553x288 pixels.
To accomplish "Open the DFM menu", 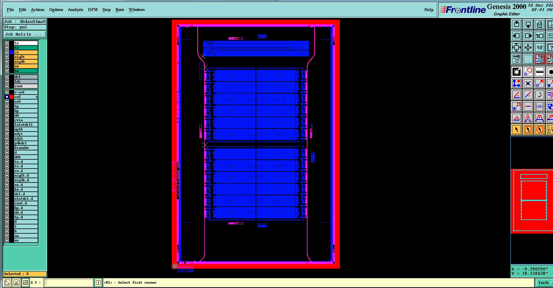I will click(93, 10).
